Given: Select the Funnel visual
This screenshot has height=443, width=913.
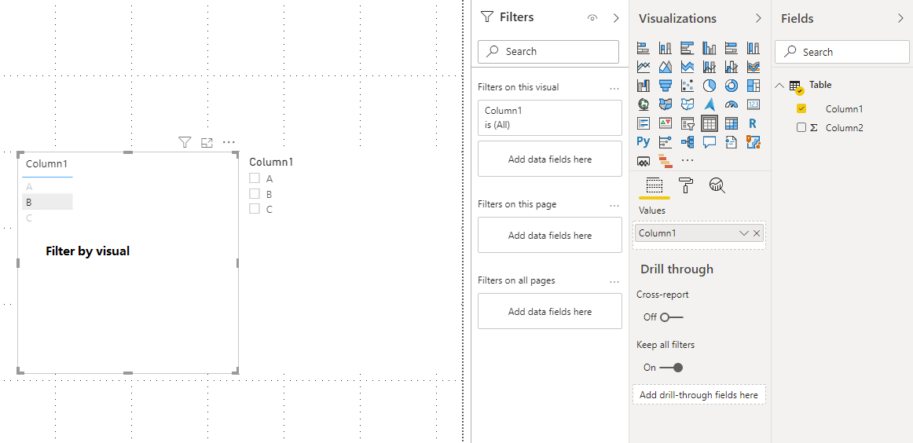Looking at the screenshot, I should pos(665,86).
